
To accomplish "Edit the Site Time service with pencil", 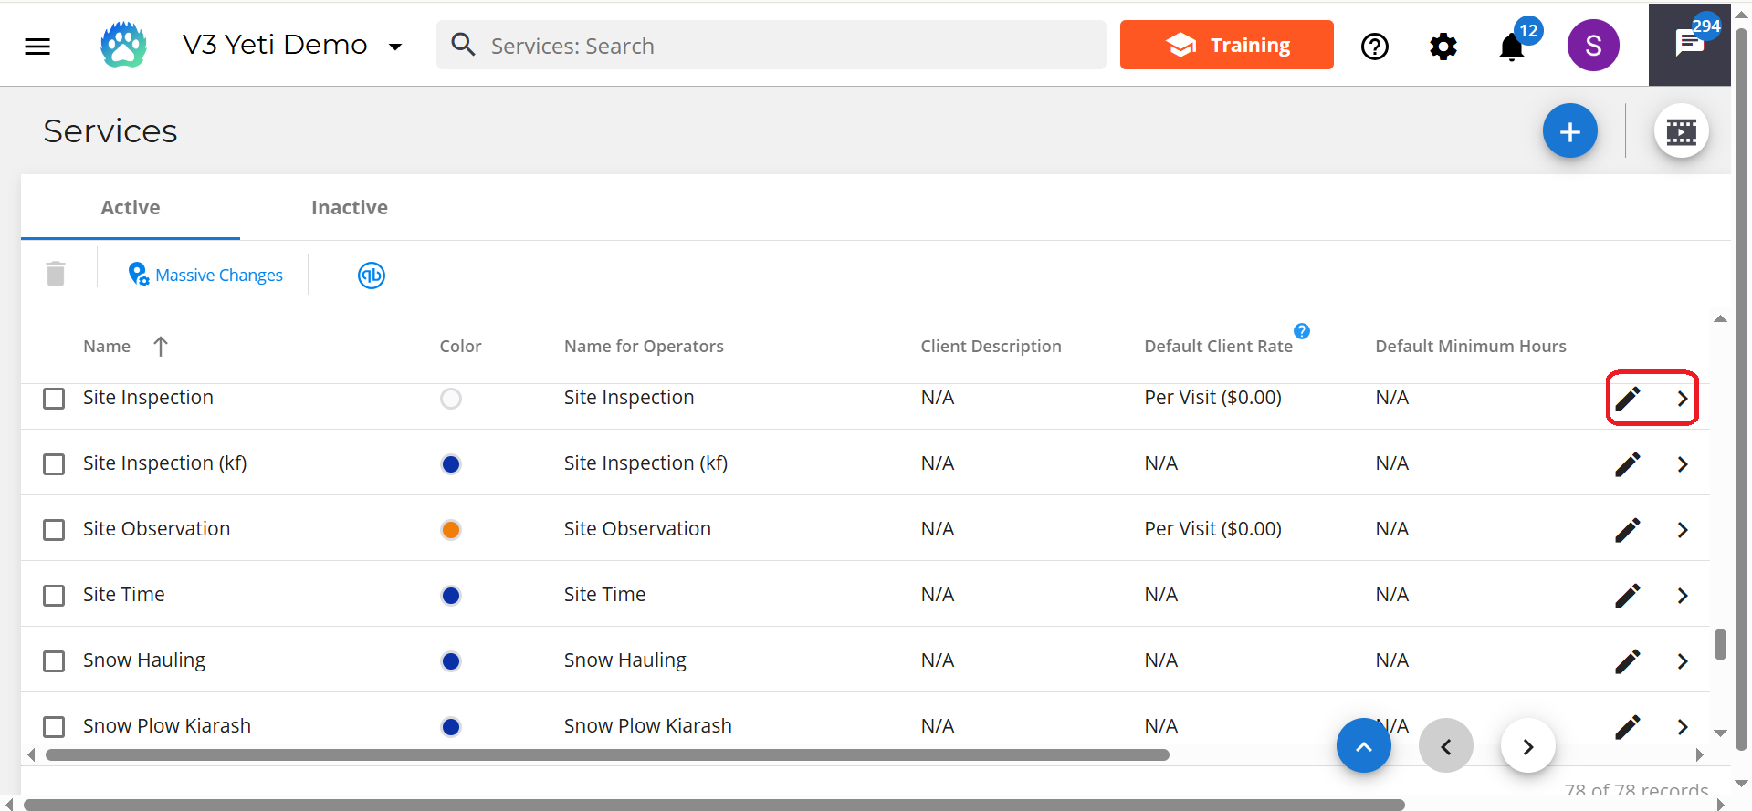I will pyautogui.click(x=1628, y=596).
